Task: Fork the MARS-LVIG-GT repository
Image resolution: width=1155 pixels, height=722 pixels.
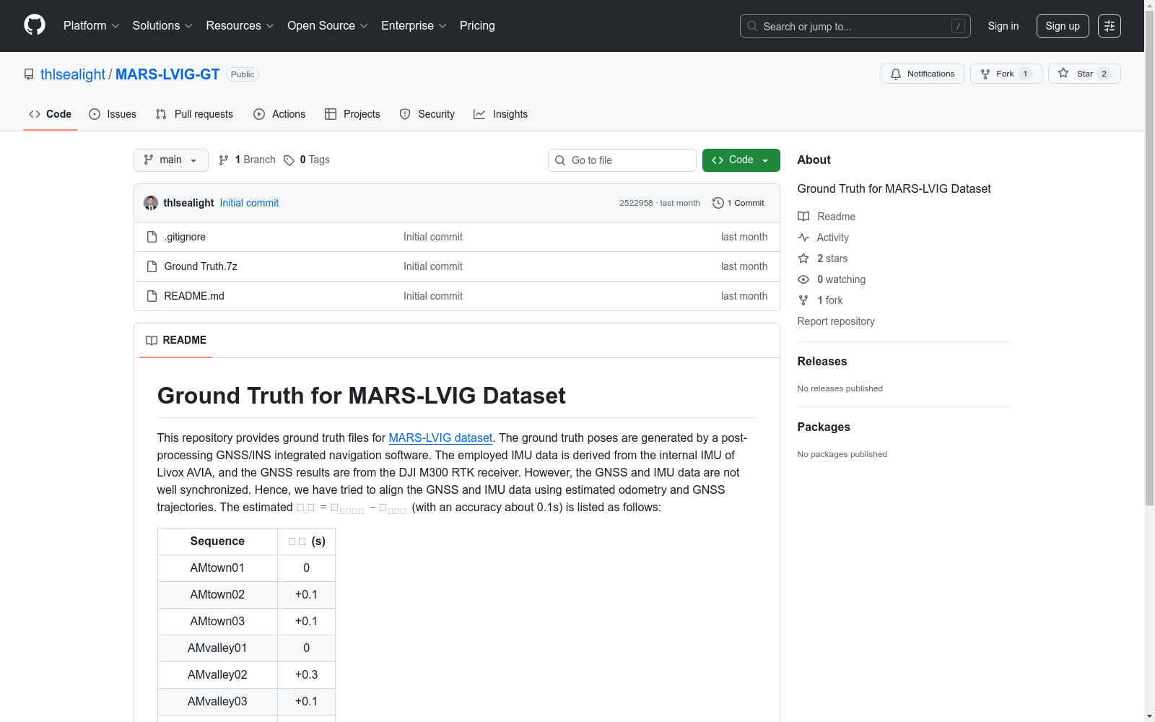Action: click(x=1006, y=74)
